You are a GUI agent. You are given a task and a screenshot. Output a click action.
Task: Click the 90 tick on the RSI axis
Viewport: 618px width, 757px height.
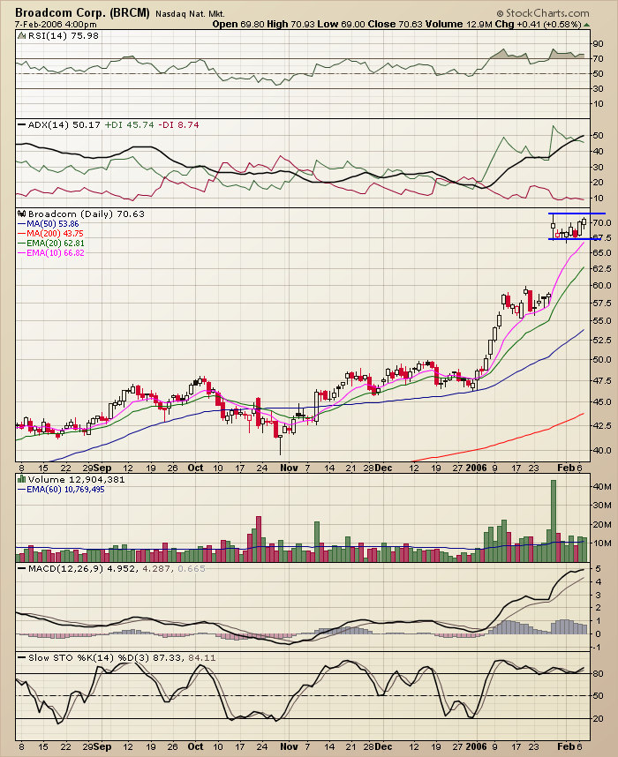tap(599, 44)
